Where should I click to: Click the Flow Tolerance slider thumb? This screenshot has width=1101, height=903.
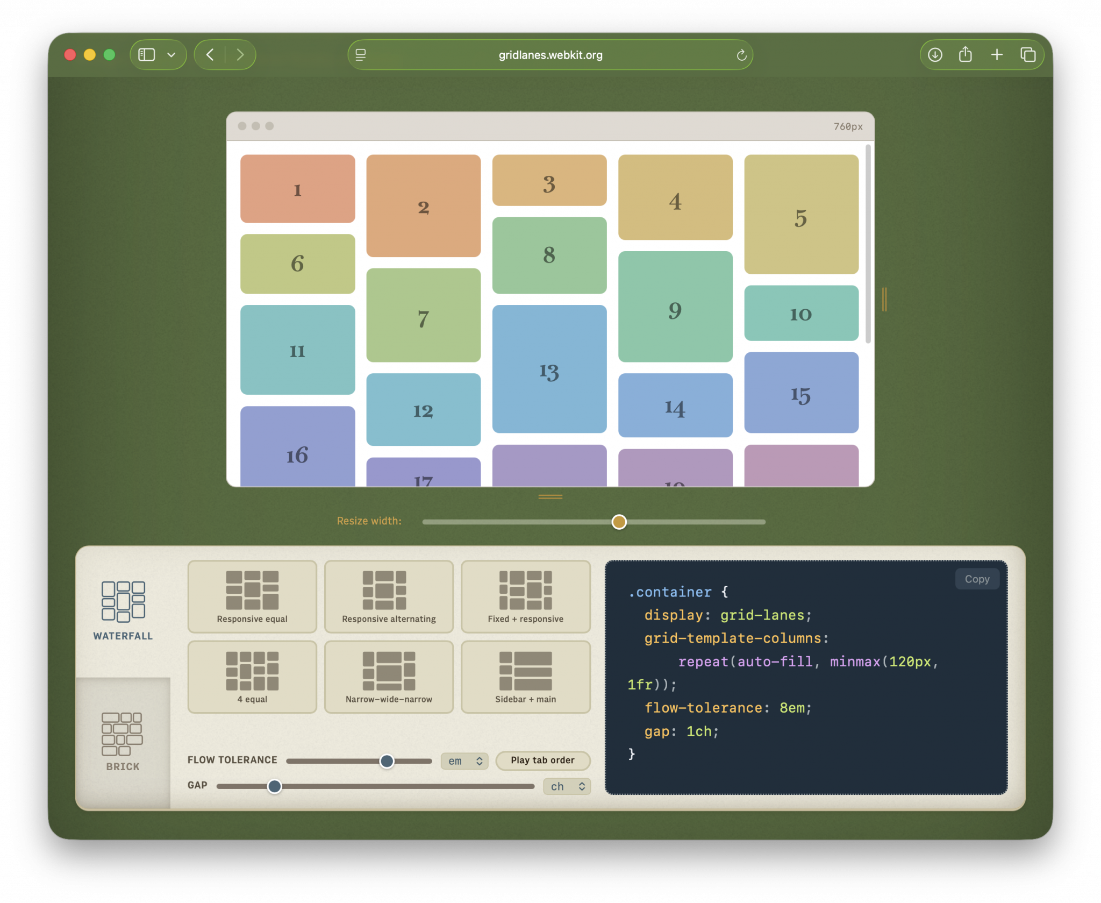point(387,761)
